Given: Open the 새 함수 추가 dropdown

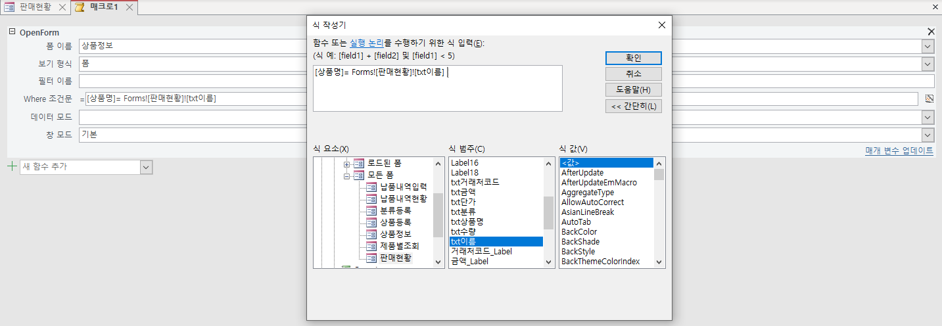Looking at the screenshot, I should (146, 168).
